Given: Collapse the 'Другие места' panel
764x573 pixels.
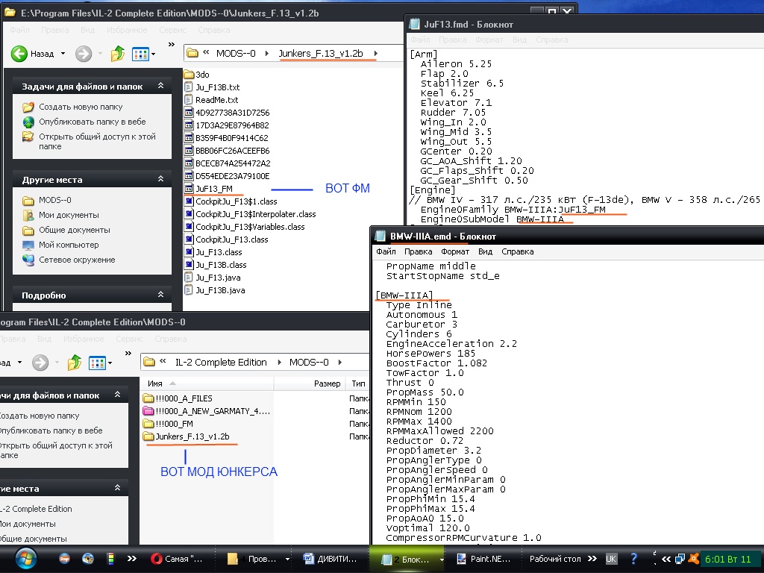Looking at the screenshot, I should tap(160, 180).
